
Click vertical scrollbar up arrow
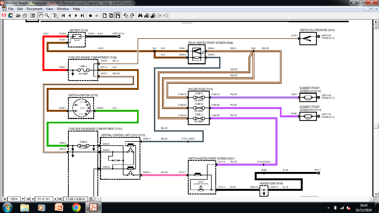[x=376, y=27]
